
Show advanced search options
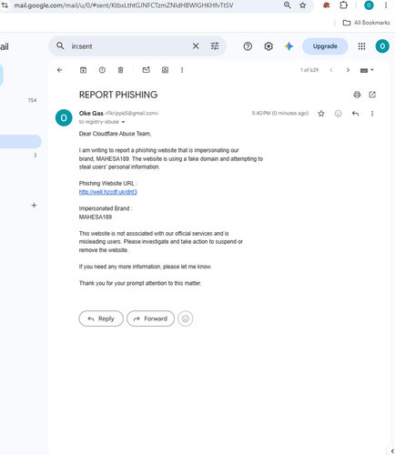pos(215,46)
